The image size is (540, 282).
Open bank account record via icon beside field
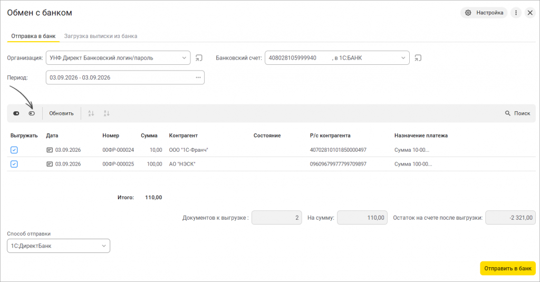click(418, 58)
